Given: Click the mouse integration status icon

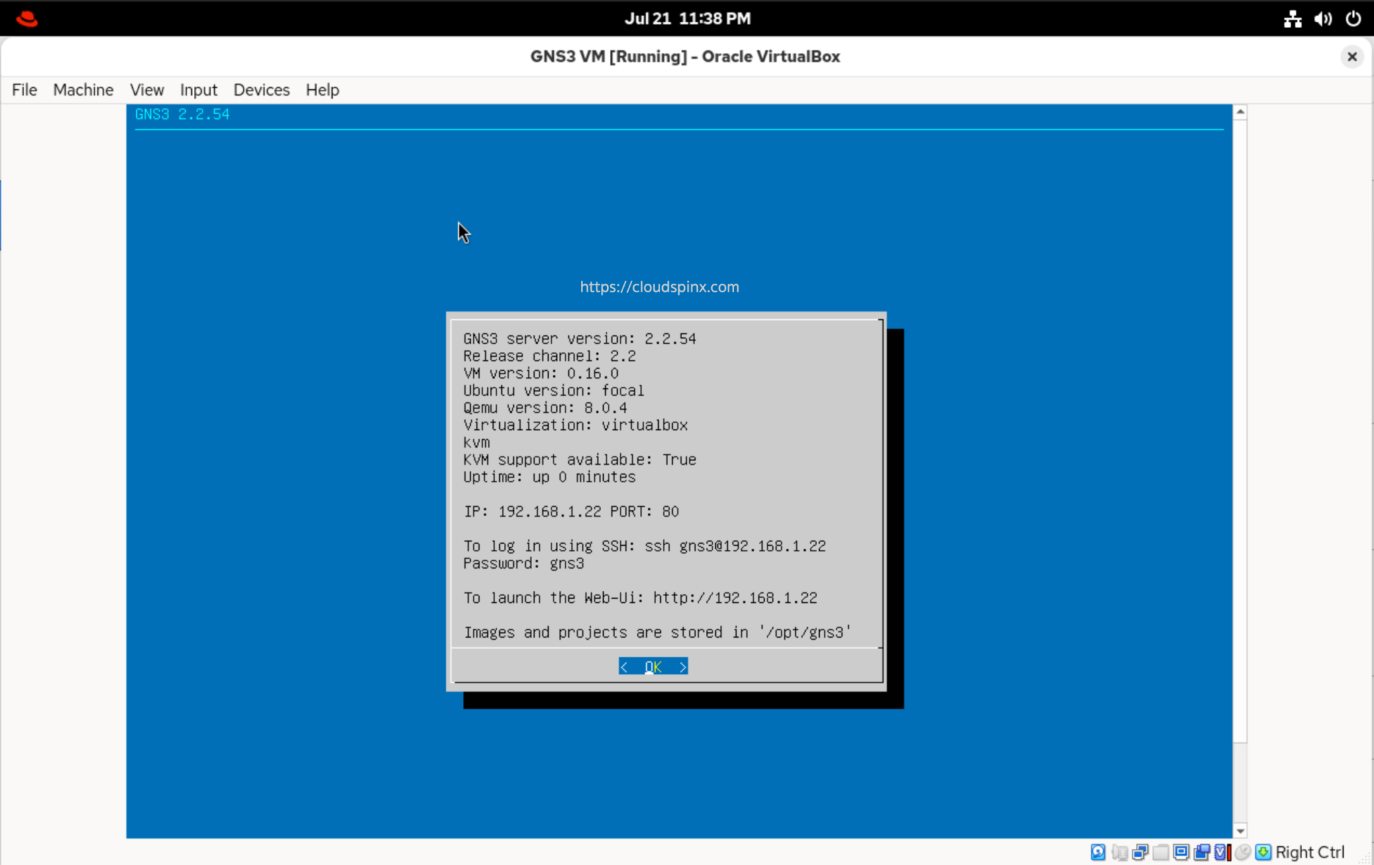Looking at the screenshot, I should (x=1242, y=852).
